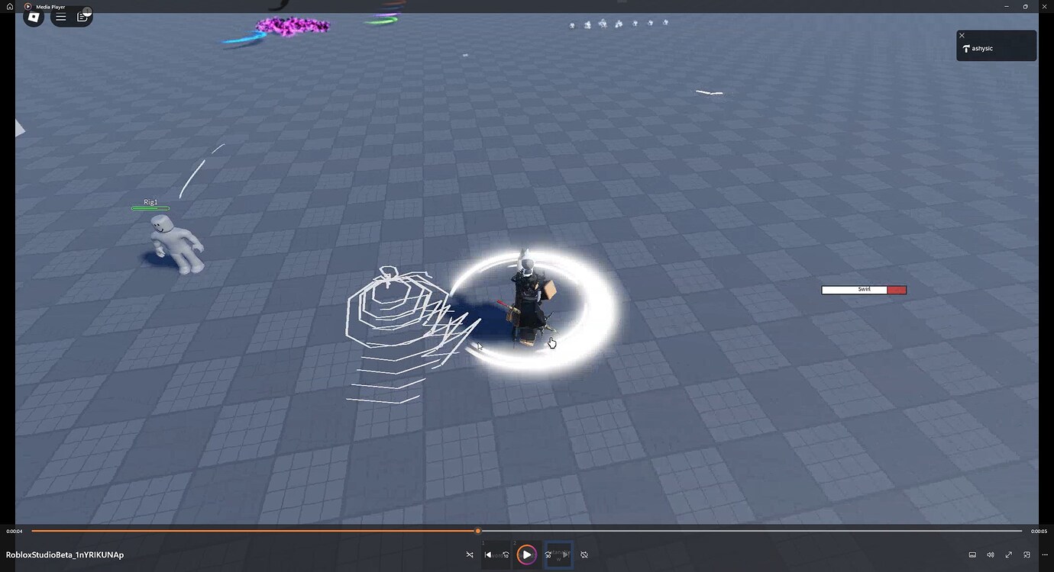
Task: Click the total duration 0:00:05
Action: click(x=1039, y=531)
